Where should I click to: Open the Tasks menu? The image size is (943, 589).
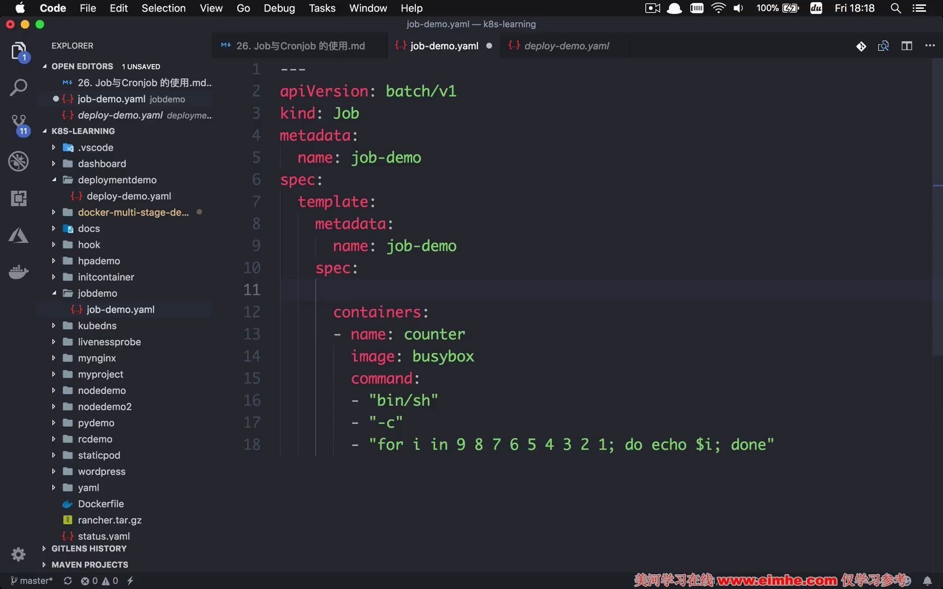click(x=322, y=8)
